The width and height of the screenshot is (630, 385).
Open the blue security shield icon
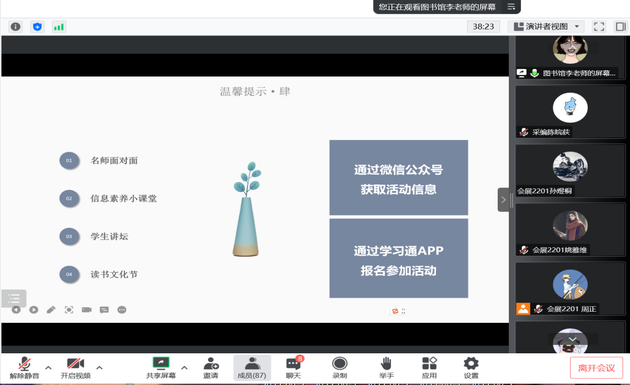(37, 27)
